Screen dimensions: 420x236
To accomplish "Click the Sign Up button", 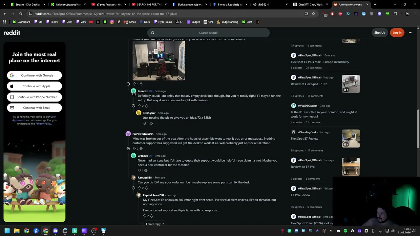I will pos(380,33).
